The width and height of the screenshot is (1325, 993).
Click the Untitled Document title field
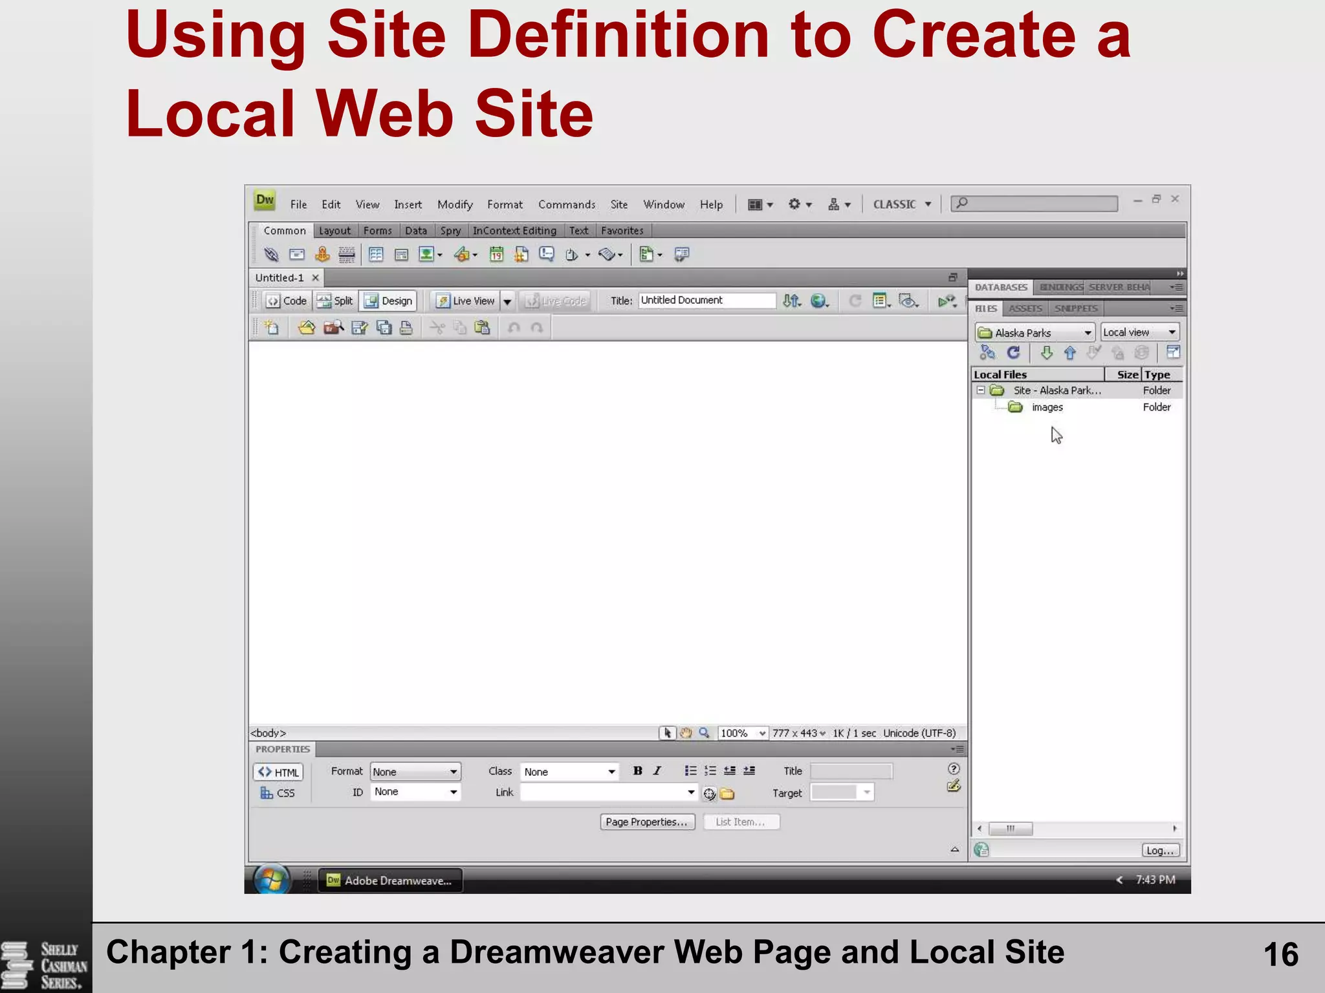pyautogui.click(x=707, y=301)
